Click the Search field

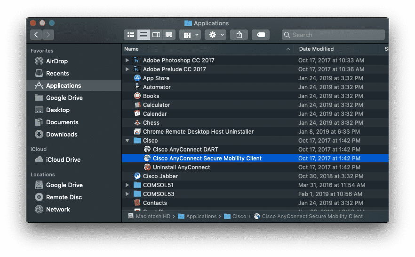(333, 35)
